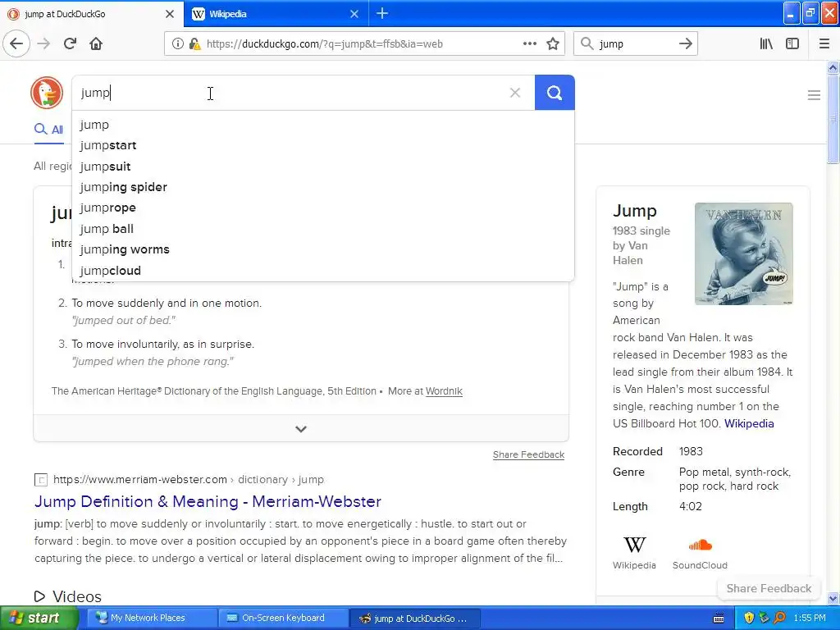The image size is (840, 630).
Task: Click the DuckDuckGo duck logo
Action: click(x=47, y=93)
